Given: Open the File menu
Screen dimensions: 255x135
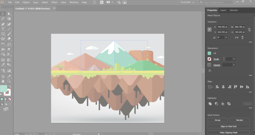Looking at the screenshot, I should click(x=10, y=2).
